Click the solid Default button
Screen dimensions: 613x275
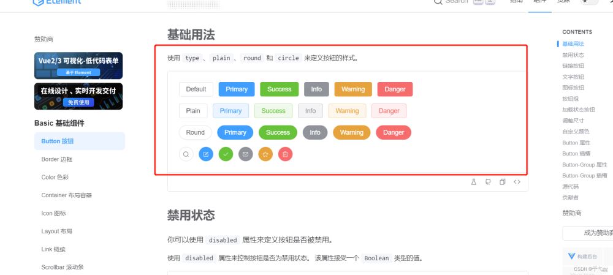[196, 89]
